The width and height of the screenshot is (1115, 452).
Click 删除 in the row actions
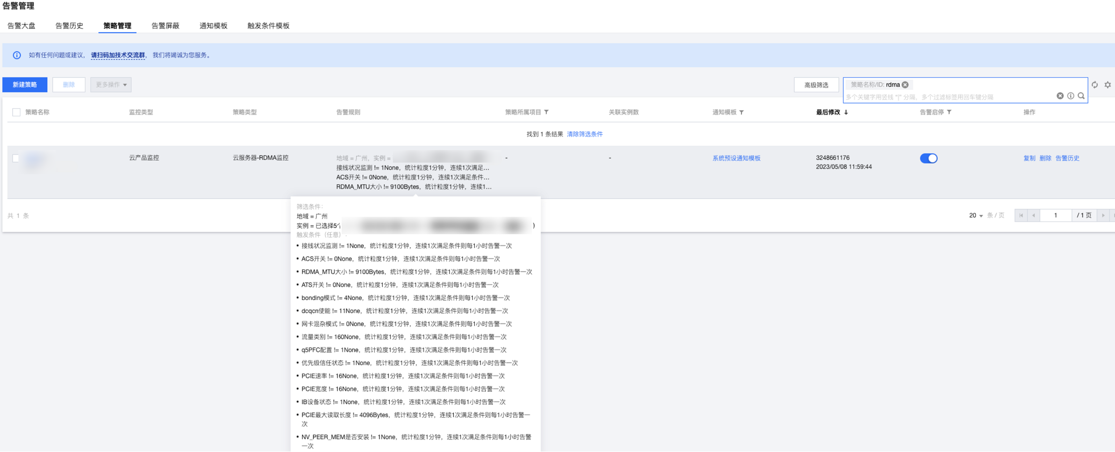(x=1045, y=158)
